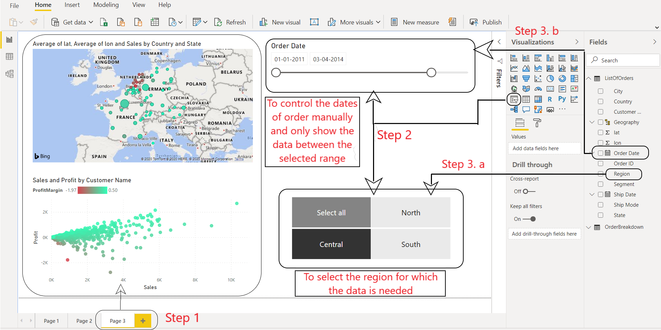Select the Map globe visualization
The height and width of the screenshot is (330, 661).
coord(514,89)
